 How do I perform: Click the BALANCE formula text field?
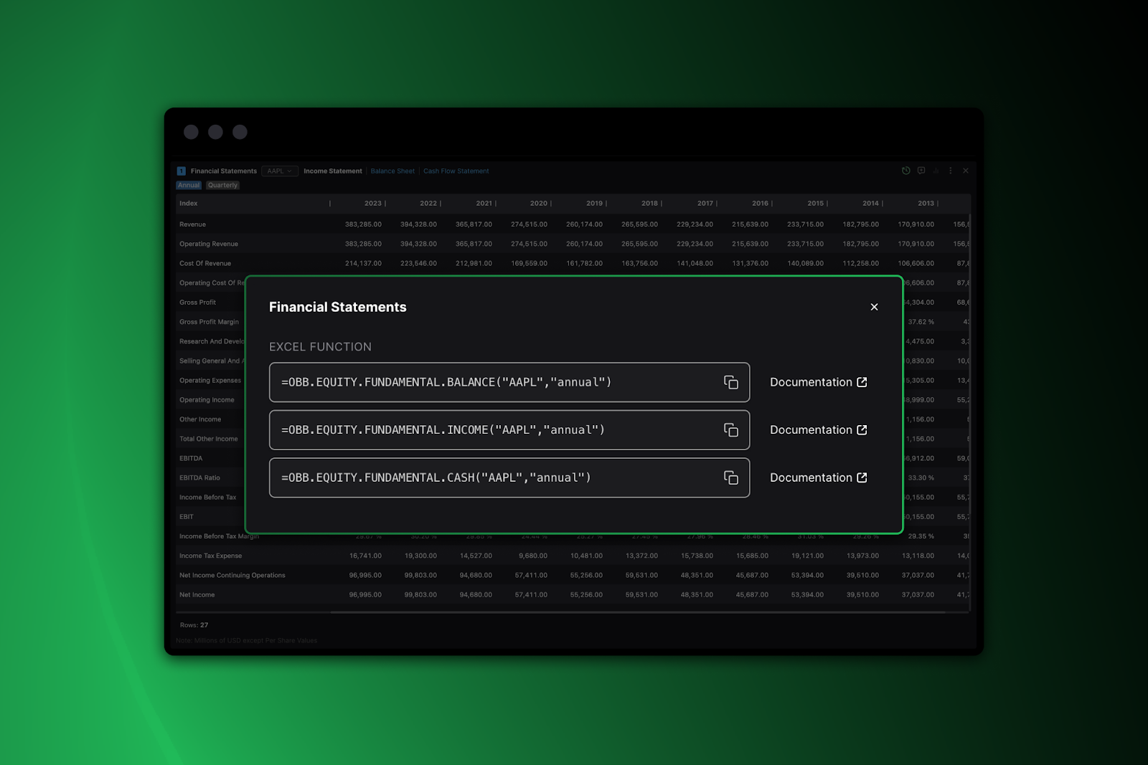point(495,382)
